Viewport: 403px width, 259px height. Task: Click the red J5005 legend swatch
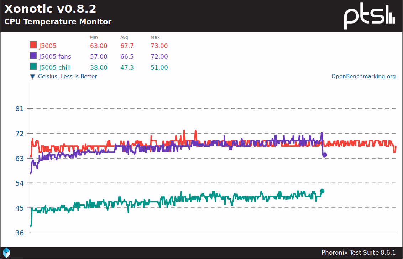pyautogui.click(x=33, y=45)
